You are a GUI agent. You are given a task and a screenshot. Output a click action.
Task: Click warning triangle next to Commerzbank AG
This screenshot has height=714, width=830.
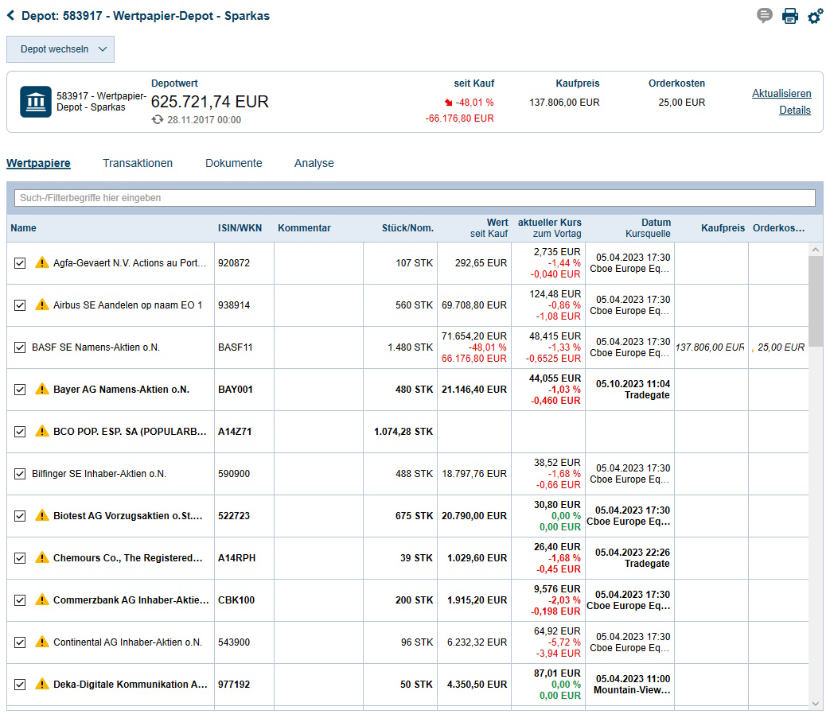42,600
